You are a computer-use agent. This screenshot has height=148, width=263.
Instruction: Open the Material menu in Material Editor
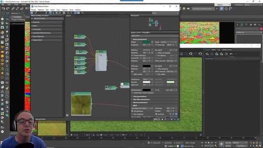pos(41,10)
